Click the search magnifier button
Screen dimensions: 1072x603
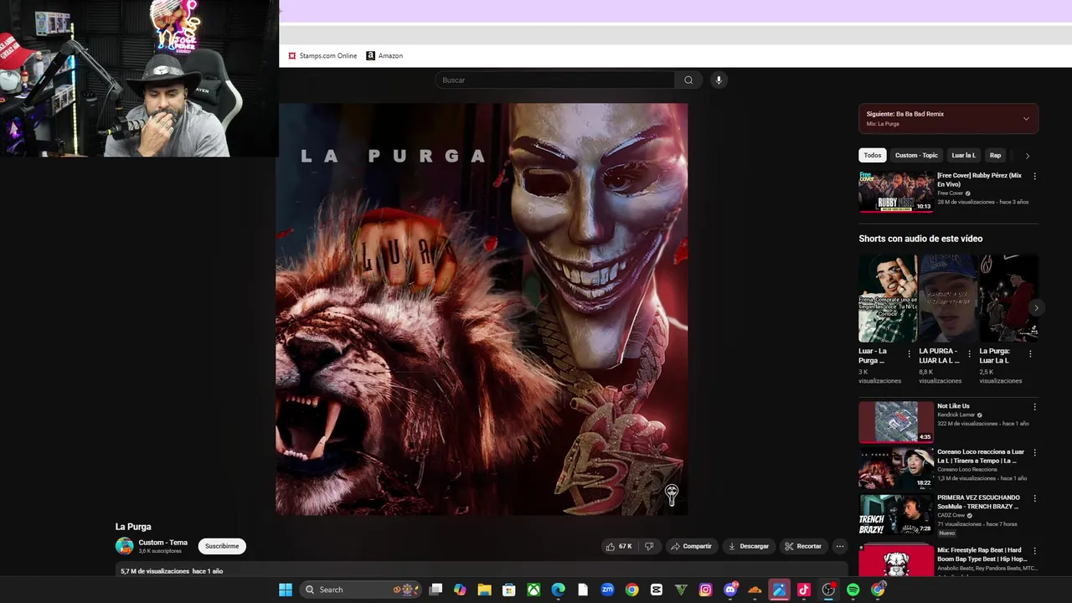coord(688,80)
